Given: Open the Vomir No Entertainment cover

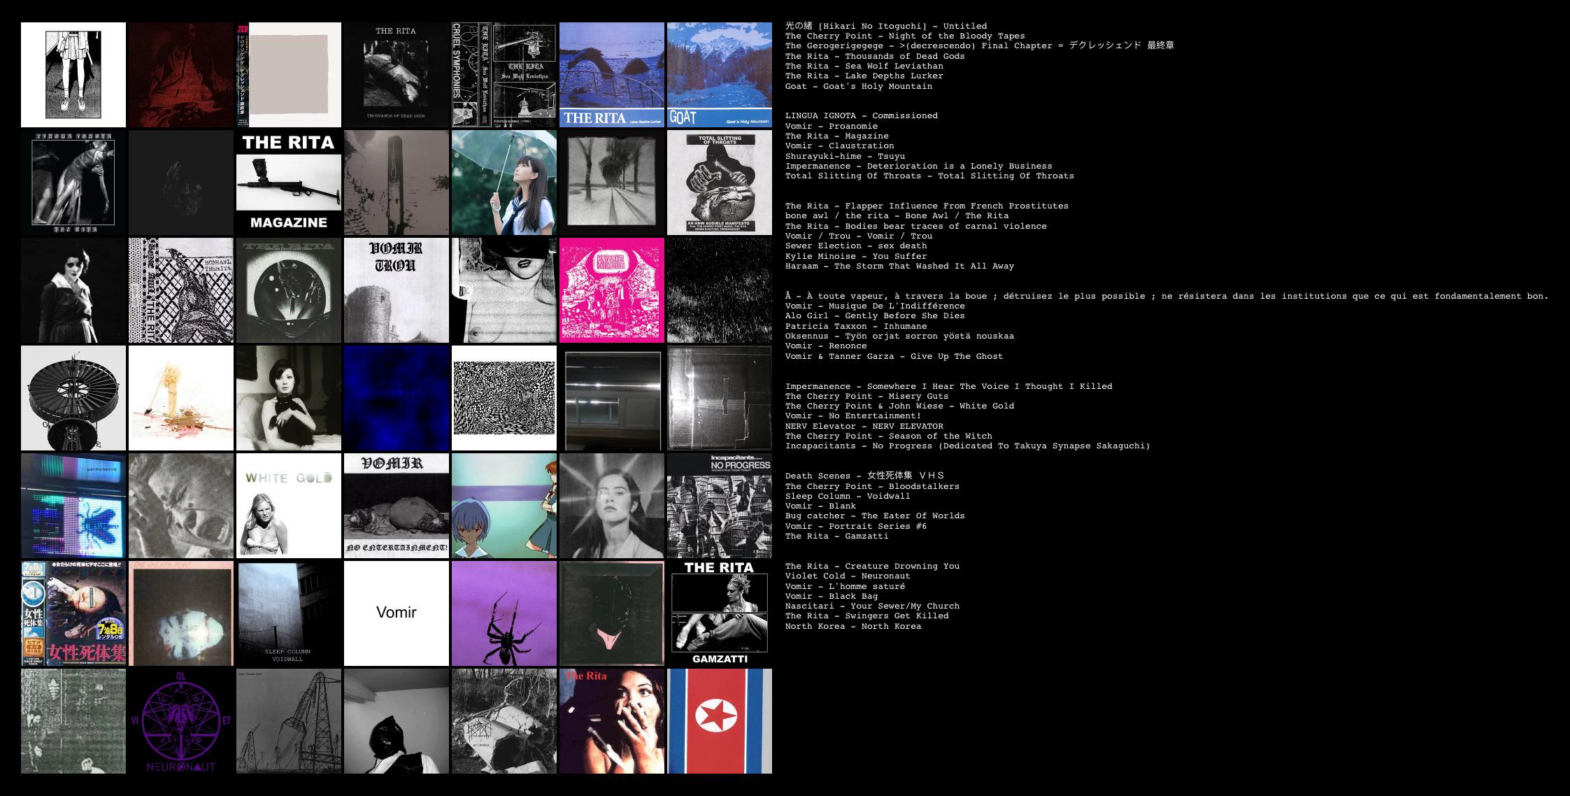Looking at the screenshot, I should (x=396, y=505).
